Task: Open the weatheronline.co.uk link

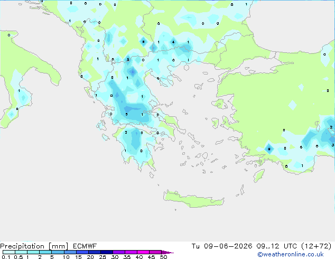Action: pos(291,254)
